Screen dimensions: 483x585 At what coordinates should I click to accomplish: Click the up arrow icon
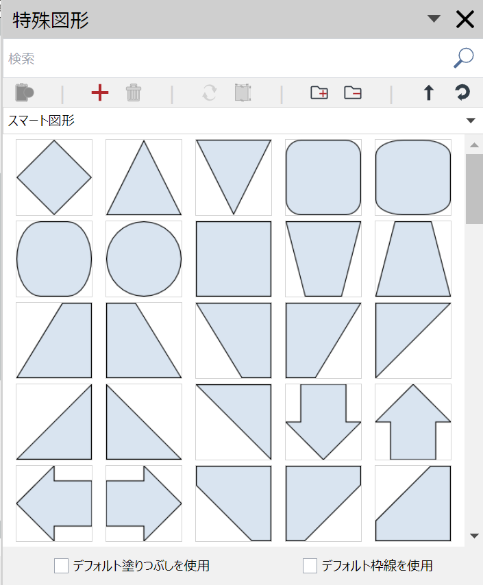click(x=429, y=92)
